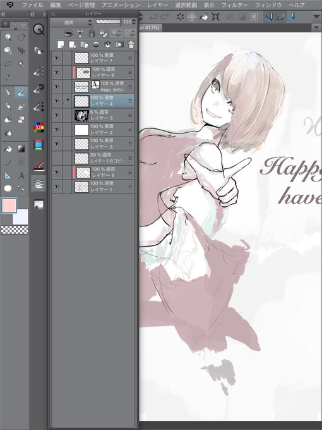Hide レイヤー 6 using its eye icon

[x=56, y=72]
